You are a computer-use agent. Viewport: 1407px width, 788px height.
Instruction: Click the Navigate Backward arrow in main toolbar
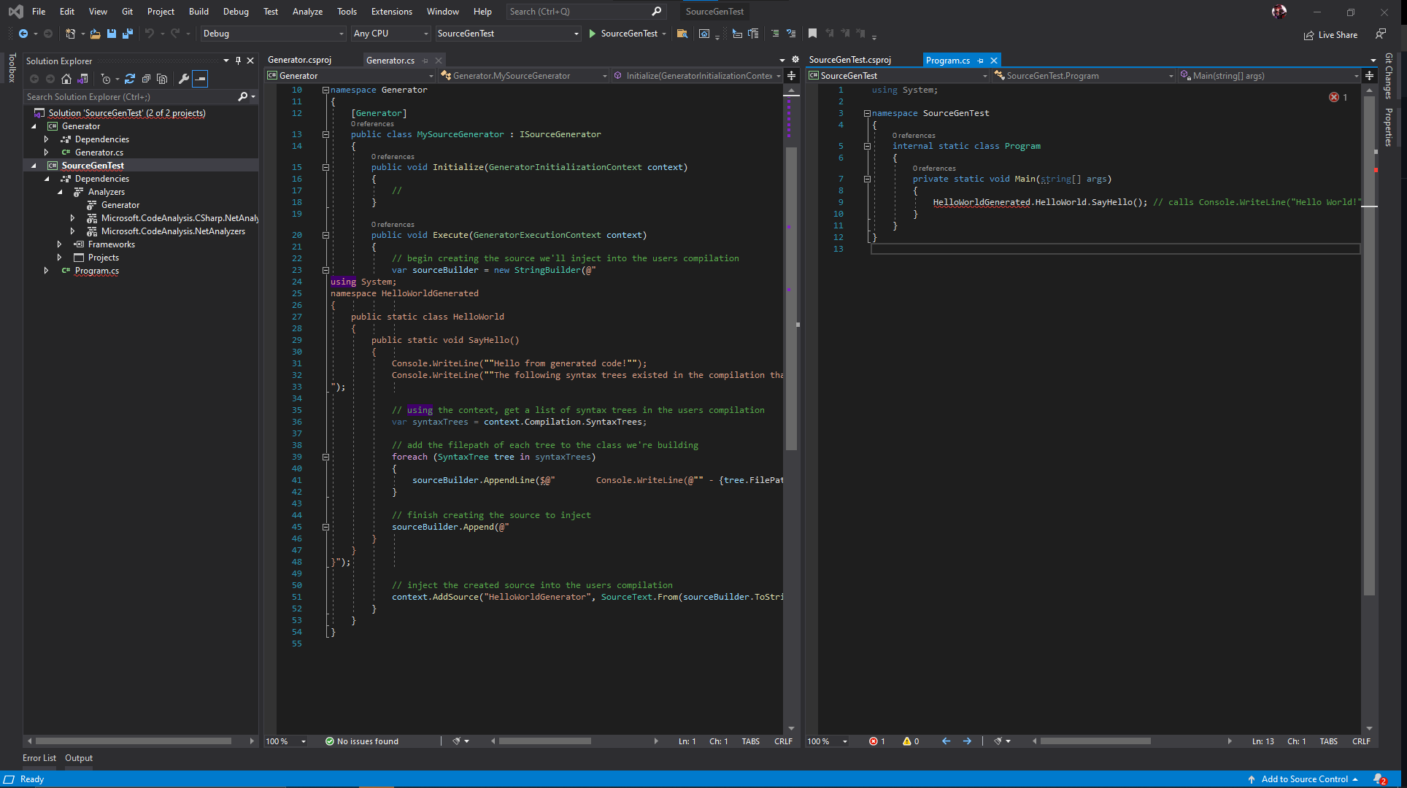pyautogui.click(x=23, y=34)
